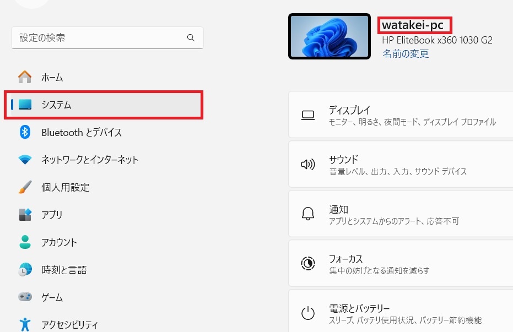Click the Bluetooth icon in sidebar
Screen dimensions: 513x332
click(25, 132)
